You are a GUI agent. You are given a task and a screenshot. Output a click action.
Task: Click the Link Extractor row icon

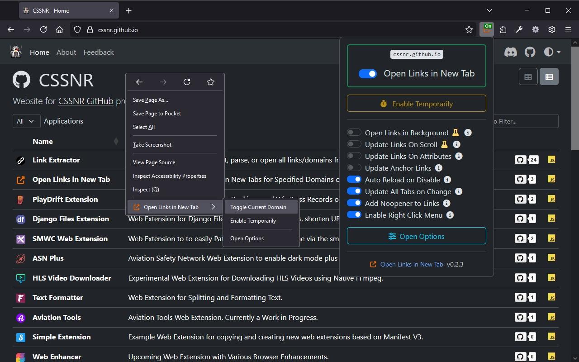tap(20, 160)
